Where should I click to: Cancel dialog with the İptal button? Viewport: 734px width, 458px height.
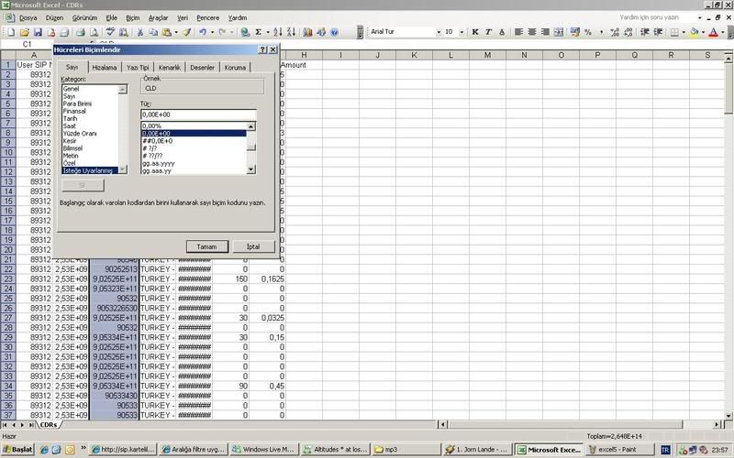point(253,246)
